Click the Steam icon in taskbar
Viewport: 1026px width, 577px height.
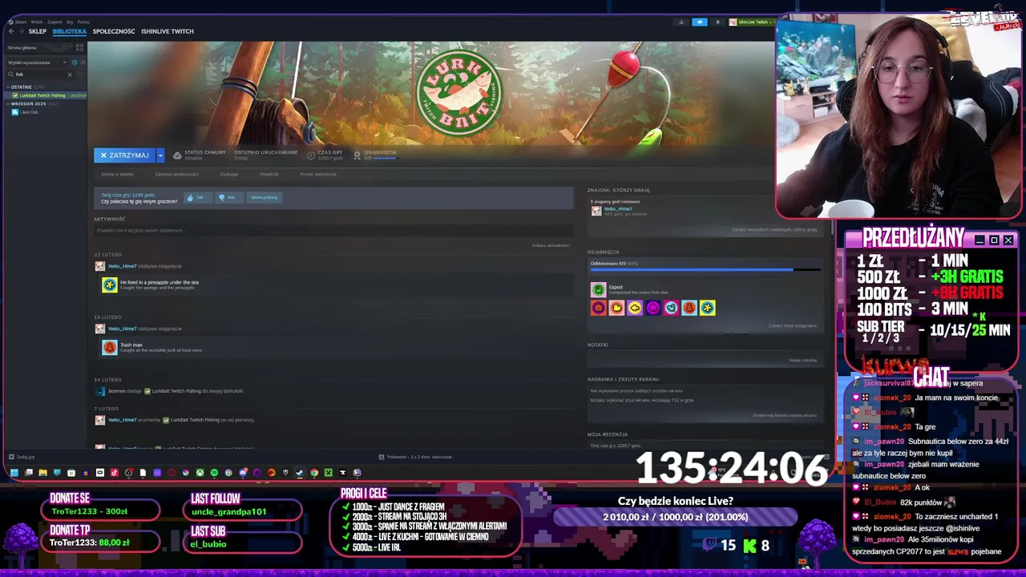click(x=299, y=473)
